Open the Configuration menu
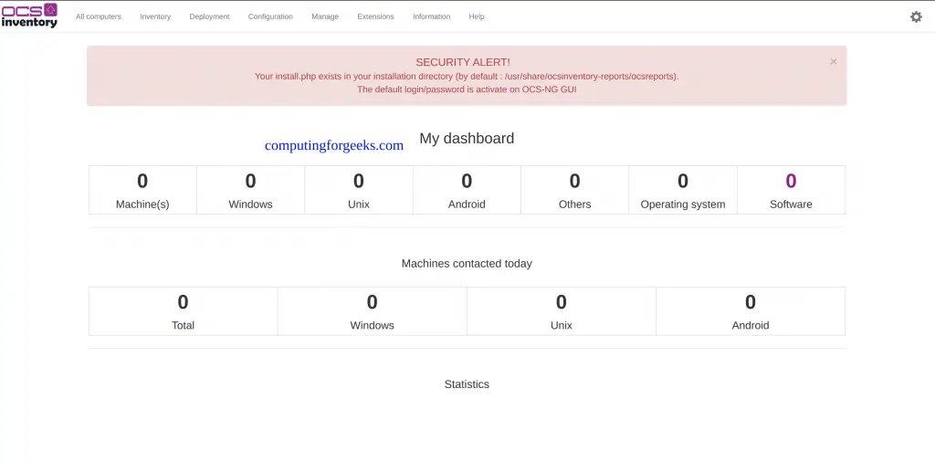The height and width of the screenshot is (462, 935). 270,16
